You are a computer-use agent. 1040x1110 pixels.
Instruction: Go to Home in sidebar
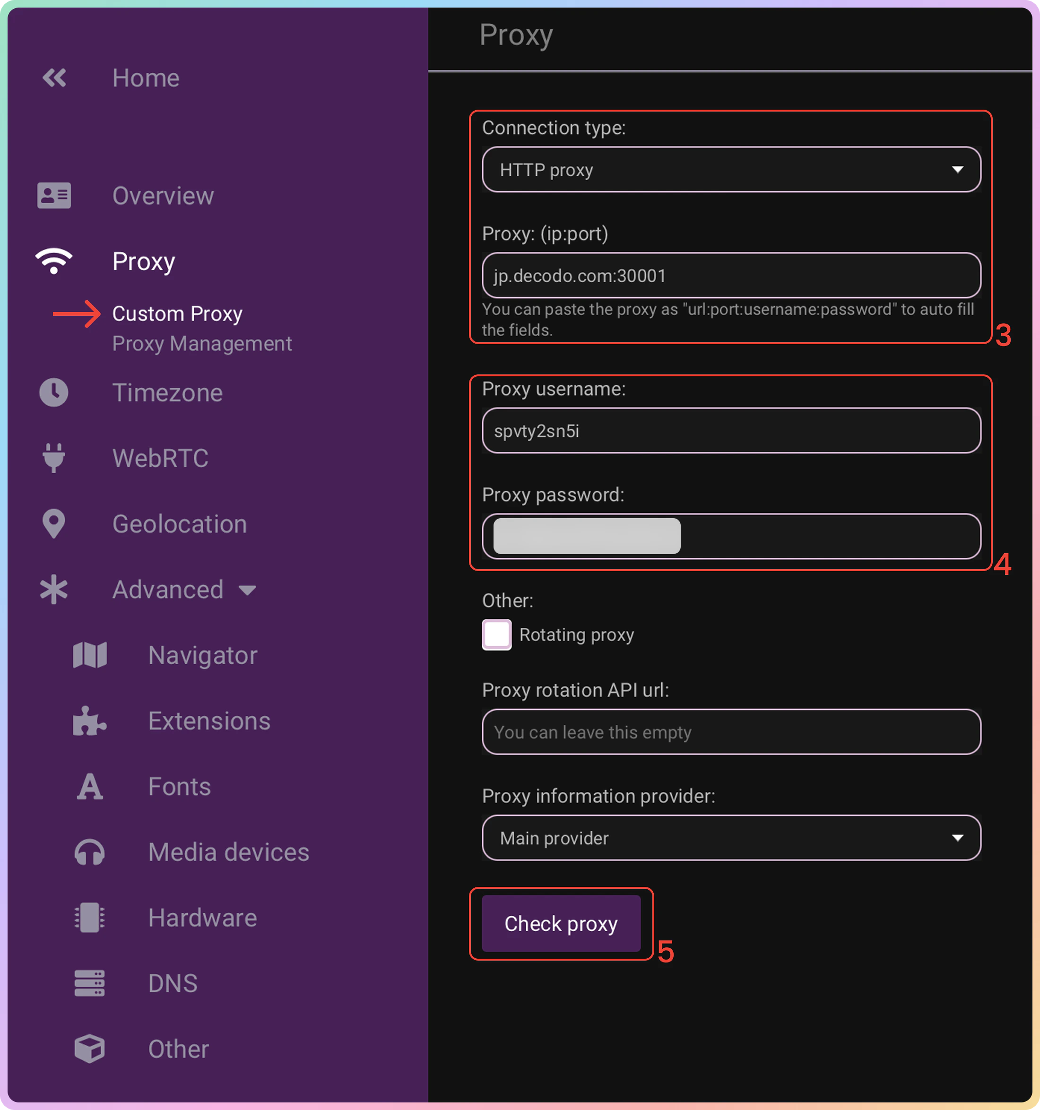click(146, 78)
